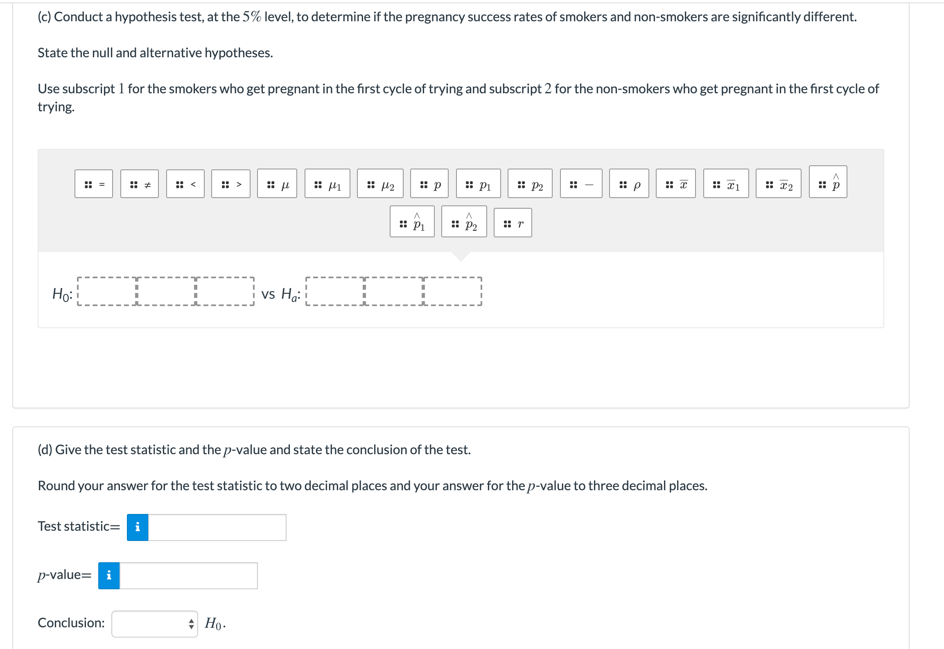Click the p1 proportion tile

pos(479,184)
